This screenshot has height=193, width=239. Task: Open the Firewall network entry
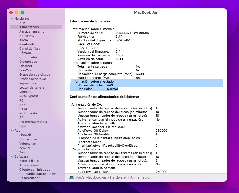click(x=25, y=135)
